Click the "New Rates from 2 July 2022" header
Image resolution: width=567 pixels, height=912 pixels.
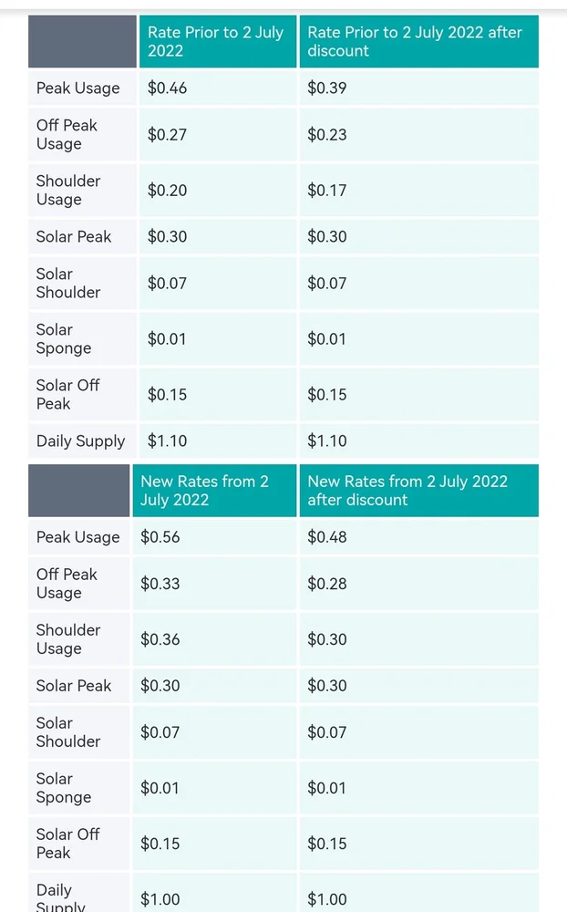click(x=204, y=491)
